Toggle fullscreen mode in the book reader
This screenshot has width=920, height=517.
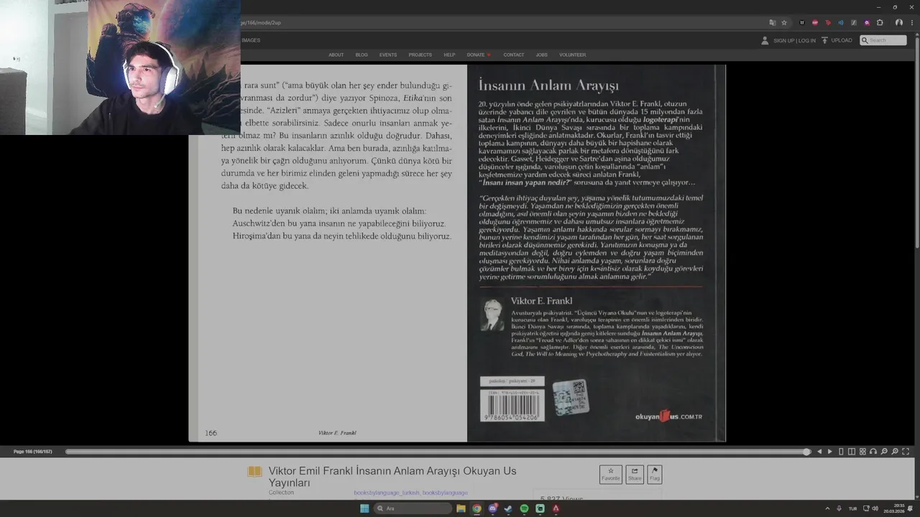point(906,452)
